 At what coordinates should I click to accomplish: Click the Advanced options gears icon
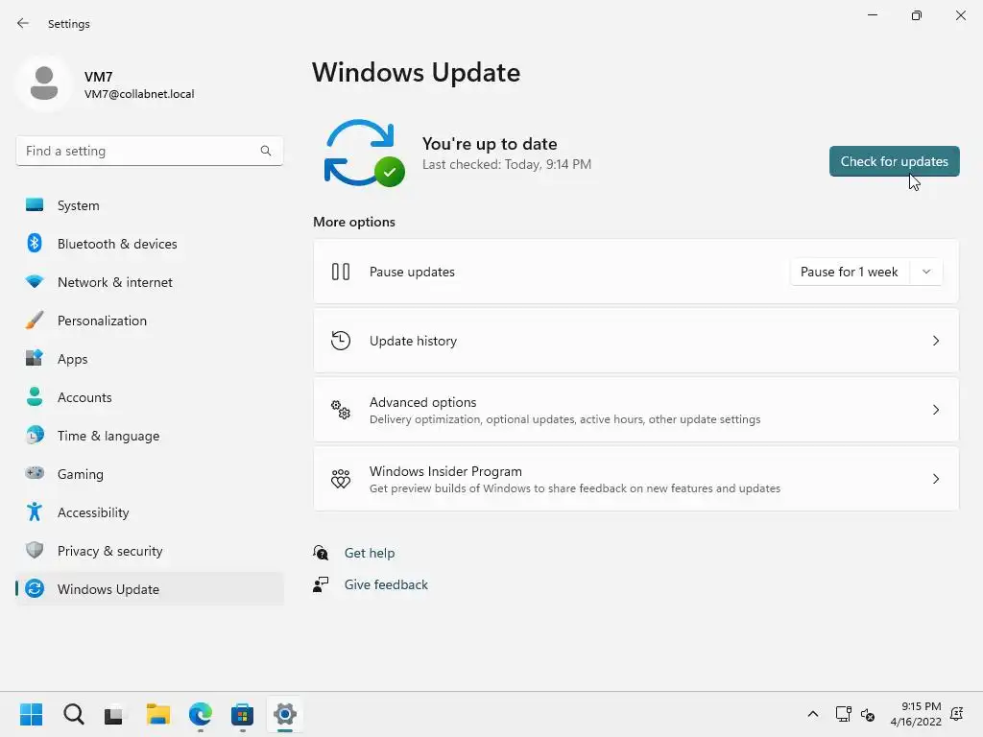click(341, 410)
